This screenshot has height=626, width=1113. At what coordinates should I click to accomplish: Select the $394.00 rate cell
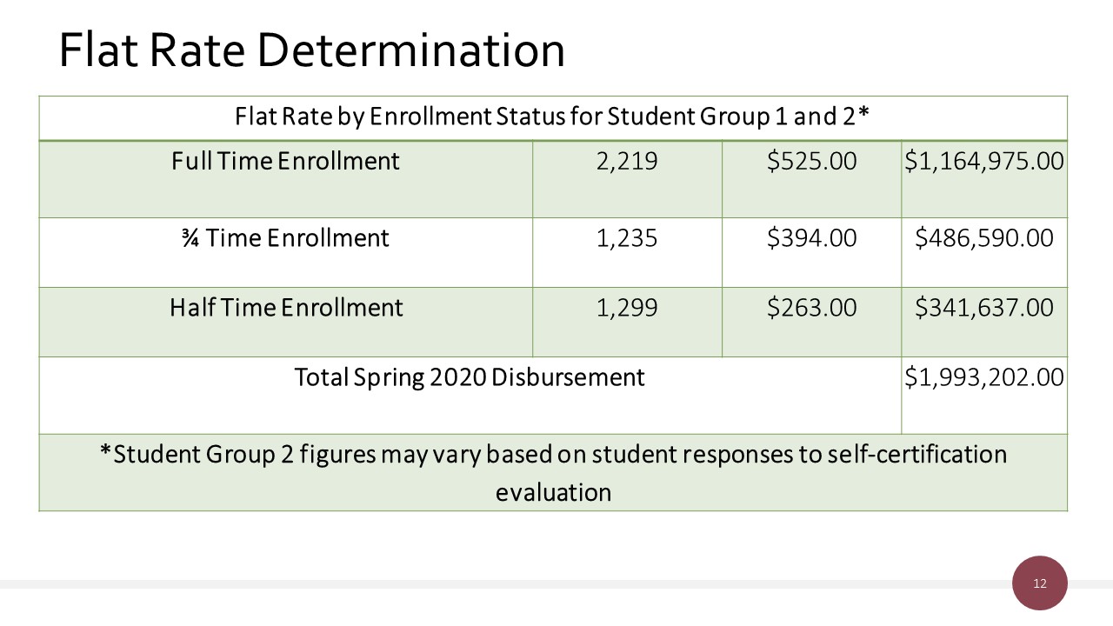tap(811, 238)
